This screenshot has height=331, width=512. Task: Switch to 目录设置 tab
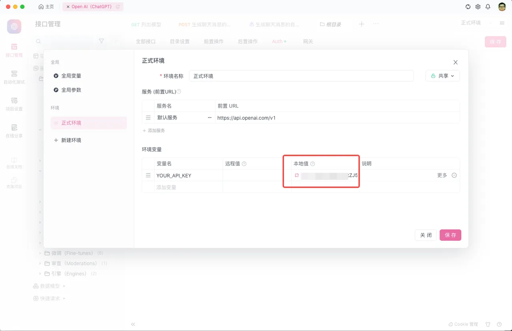(180, 41)
